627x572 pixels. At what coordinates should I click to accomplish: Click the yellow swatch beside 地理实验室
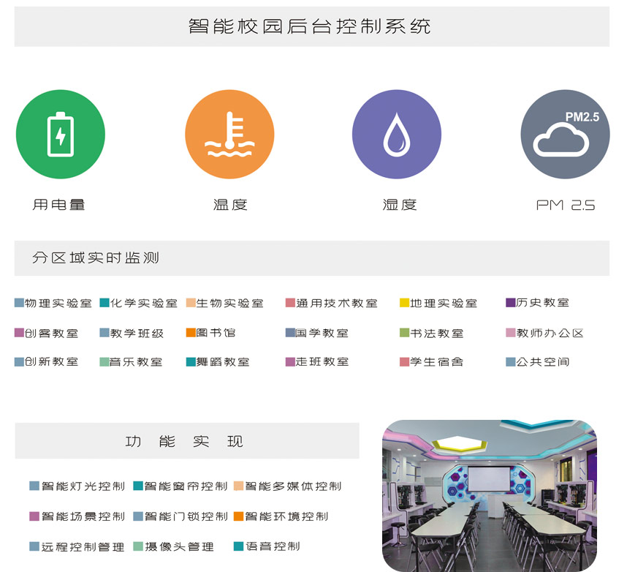pyautogui.click(x=404, y=303)
